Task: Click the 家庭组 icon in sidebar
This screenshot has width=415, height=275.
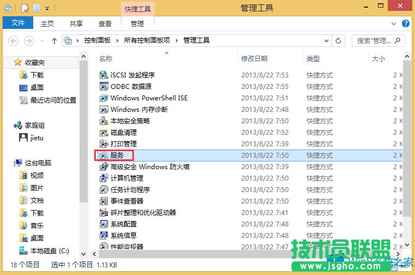Action: coord(18,125)
